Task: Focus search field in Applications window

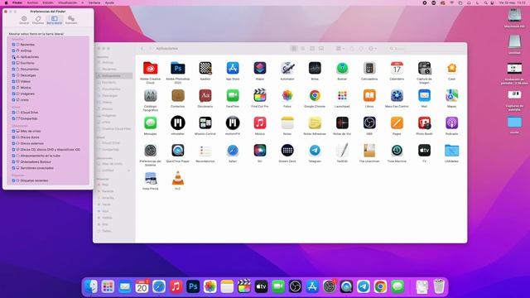Action: (x=426, y=49)
